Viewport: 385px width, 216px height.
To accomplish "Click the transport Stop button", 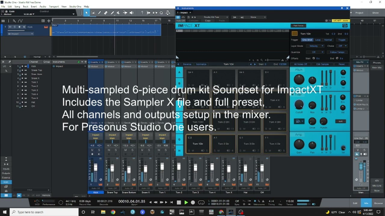I will [179, 202].
